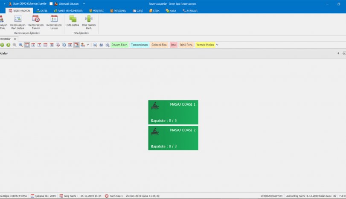
Task: Open Oda Tanıtım Kartı
Action: pos(89,22)
